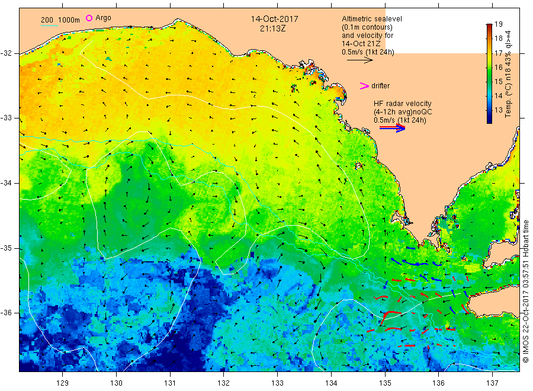Click the latitude axis label -32
Screen dimensions: 533x391
coord(7,53)
